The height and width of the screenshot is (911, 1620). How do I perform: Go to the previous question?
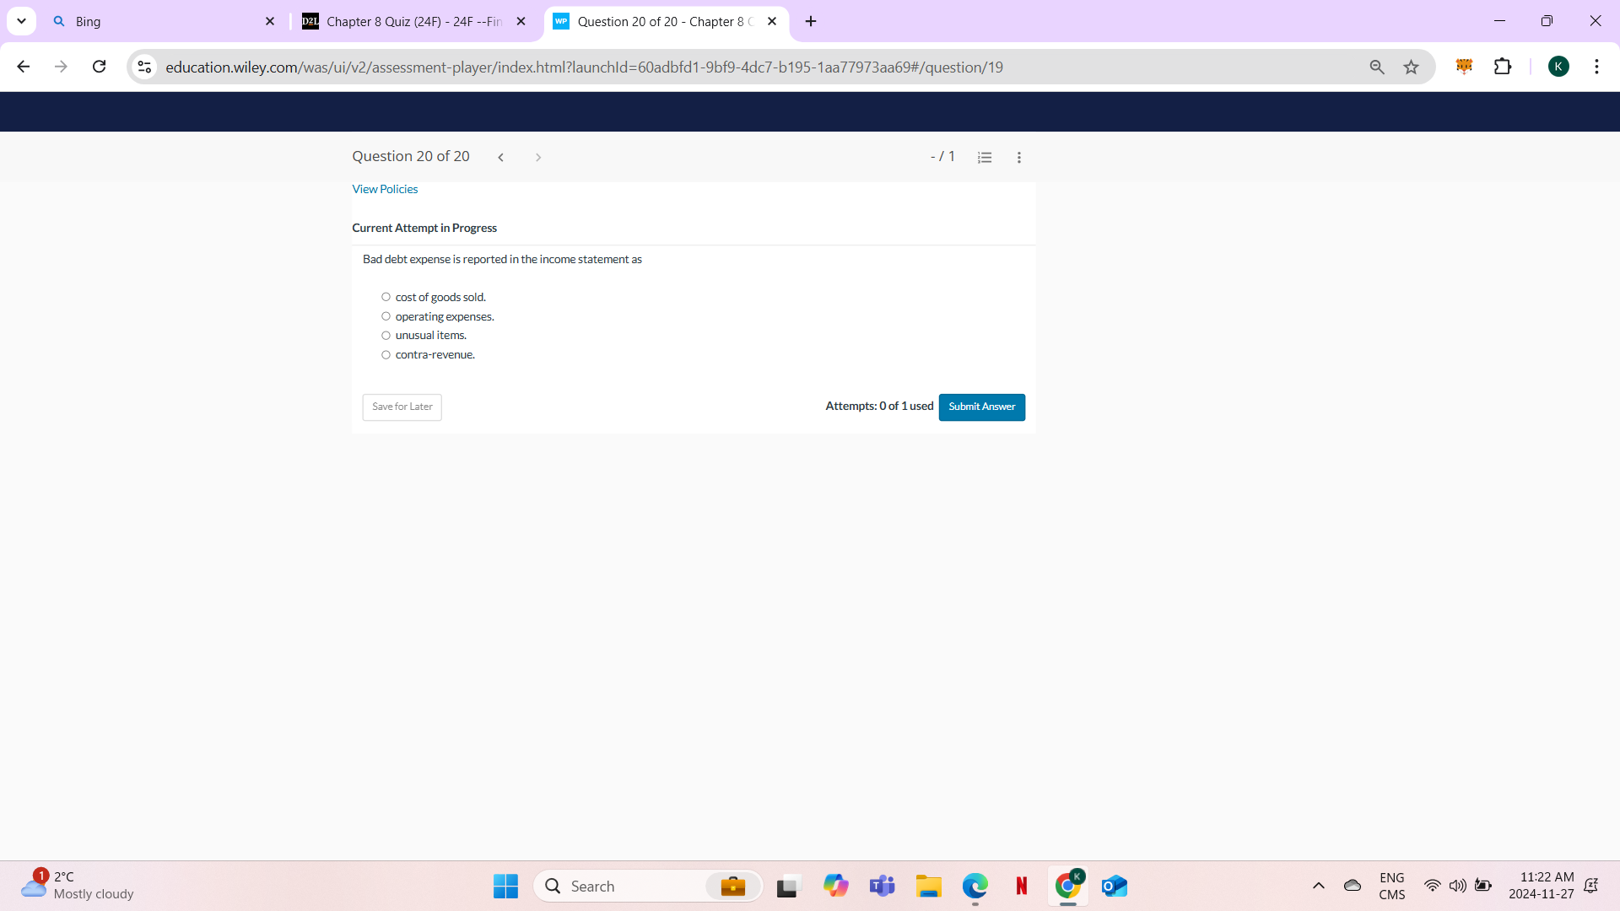pos(501,157)
